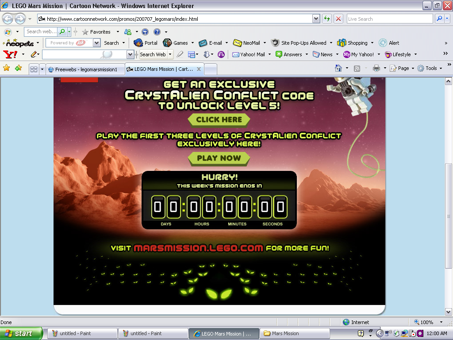Open Shopping gift icon on toolbar

pyautogui.click(x=342, y=43)
